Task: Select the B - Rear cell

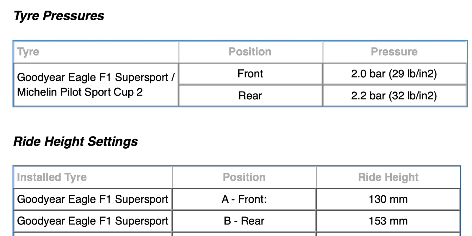Action: pos(244,221)
